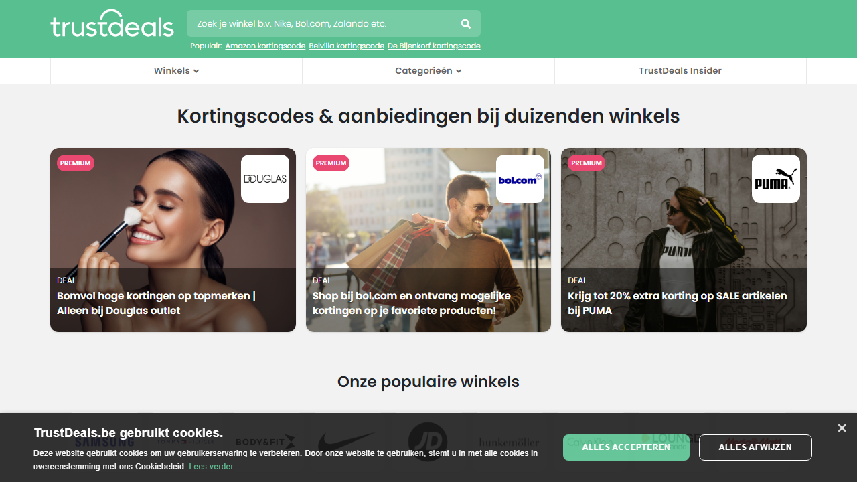The width and height of the screenshot is (857, 482).
Task: Open the PUMA sale deal card
Action: pyautogui.click(x=684, y=240)
